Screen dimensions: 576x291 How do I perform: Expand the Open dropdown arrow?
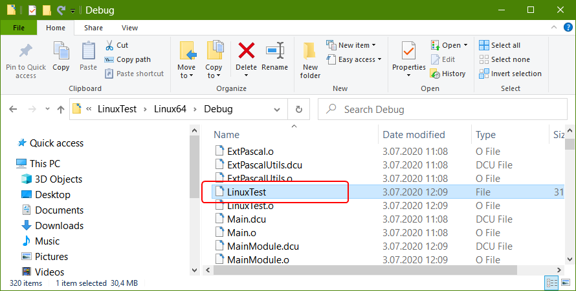click(x=466, y=45)
